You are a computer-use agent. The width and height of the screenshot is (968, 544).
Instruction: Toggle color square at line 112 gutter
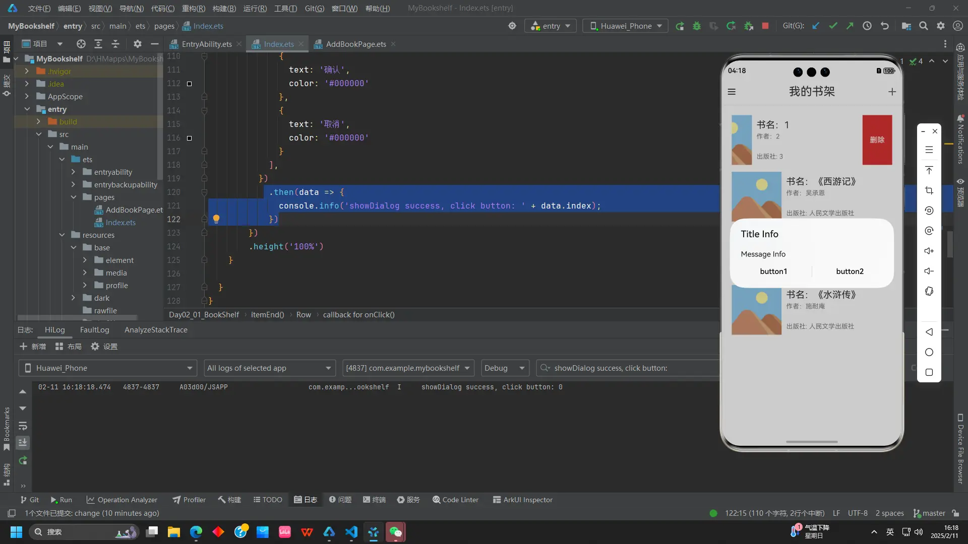(190, 84)
